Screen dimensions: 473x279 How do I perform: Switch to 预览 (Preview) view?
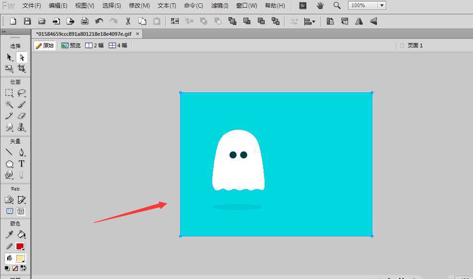tap(71, 45)
